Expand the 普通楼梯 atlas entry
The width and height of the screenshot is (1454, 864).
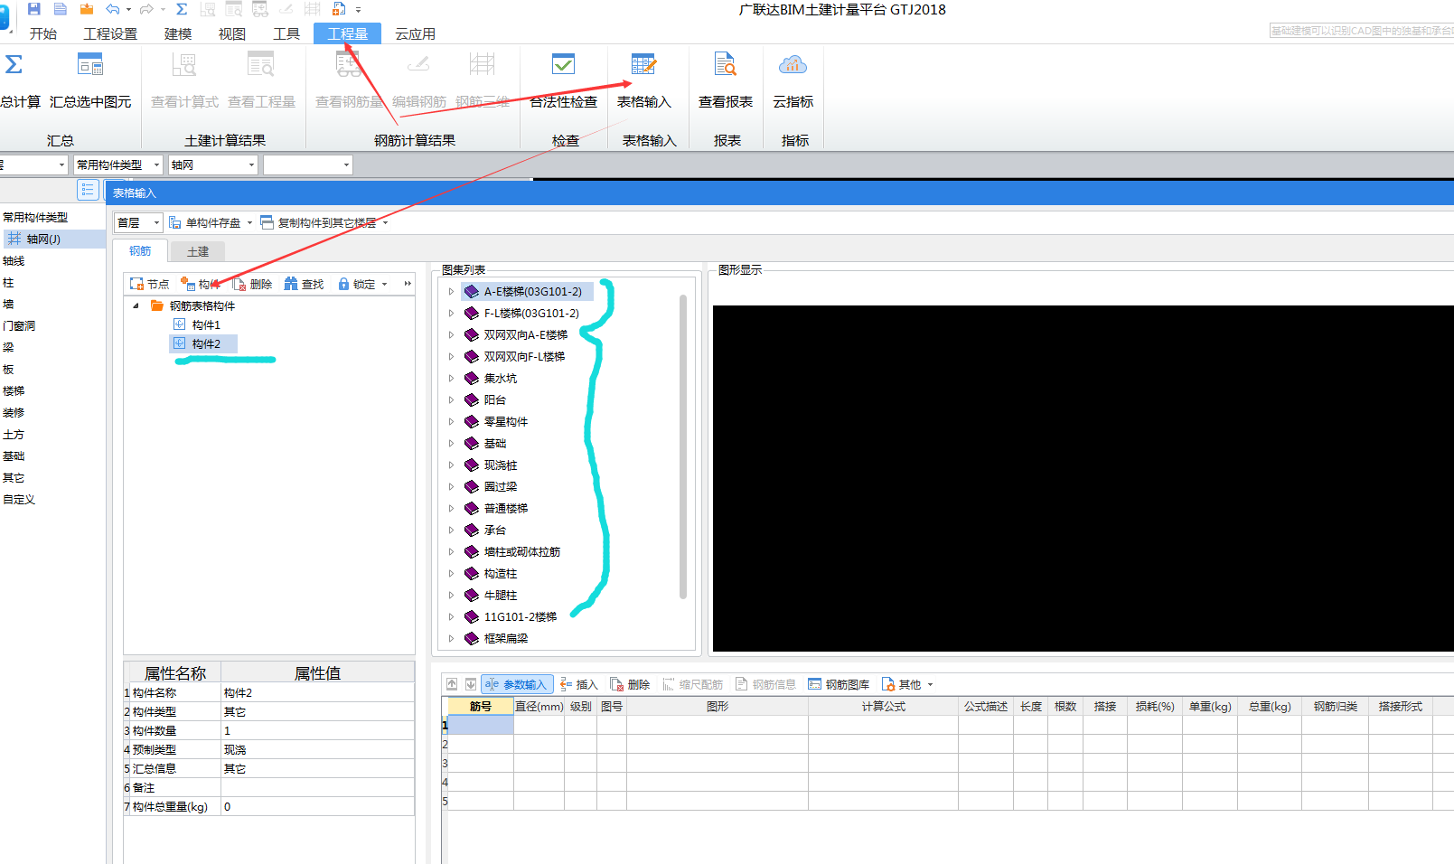click(x=451, y=508)
